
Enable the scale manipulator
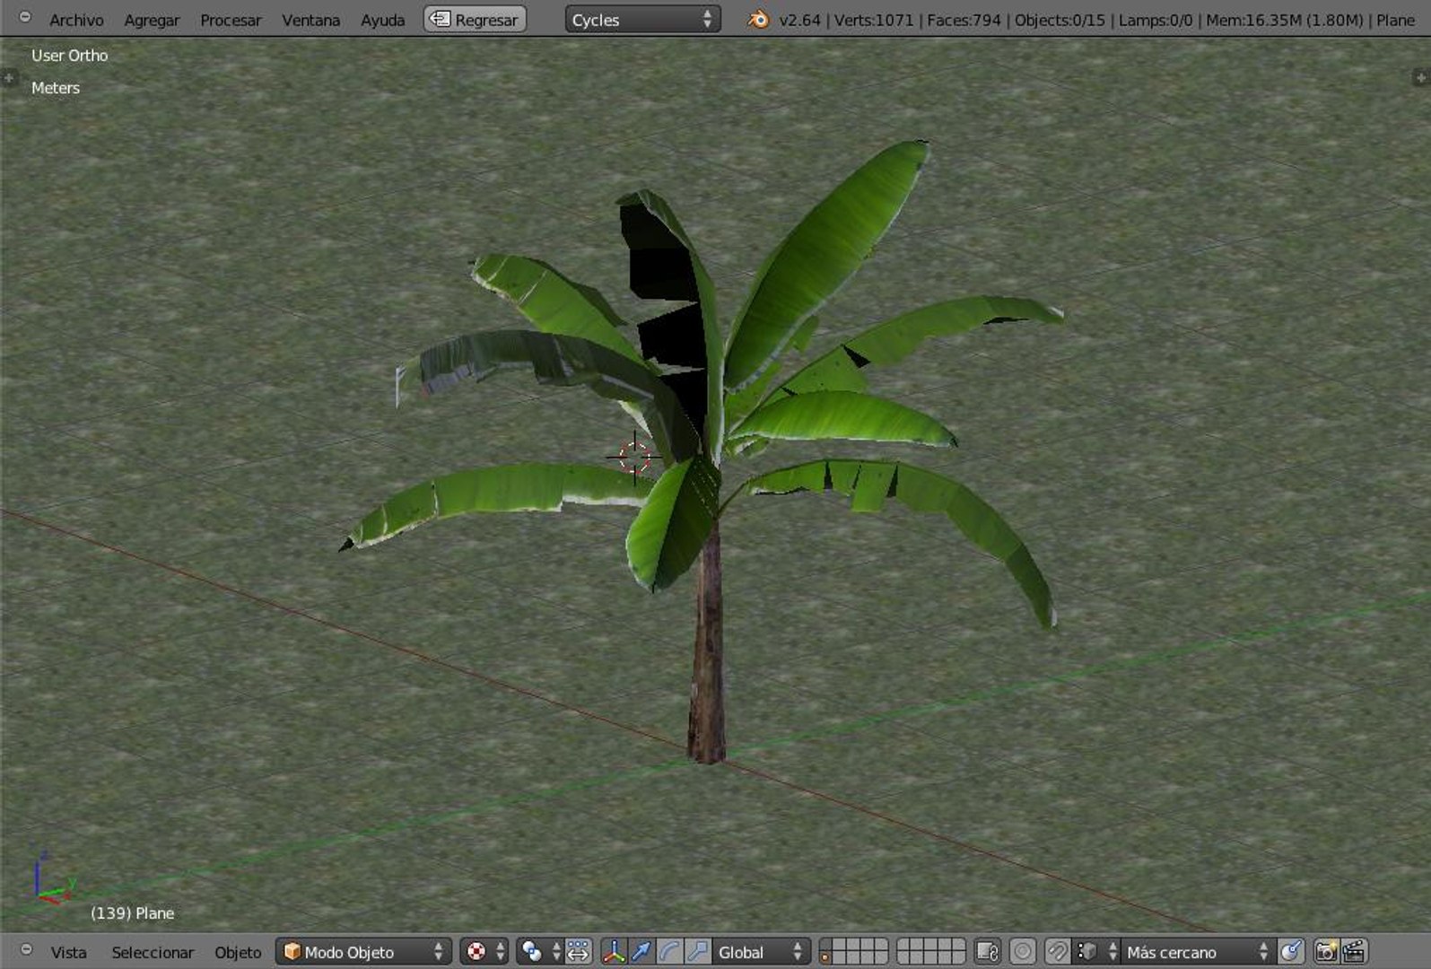click(697, 952)
